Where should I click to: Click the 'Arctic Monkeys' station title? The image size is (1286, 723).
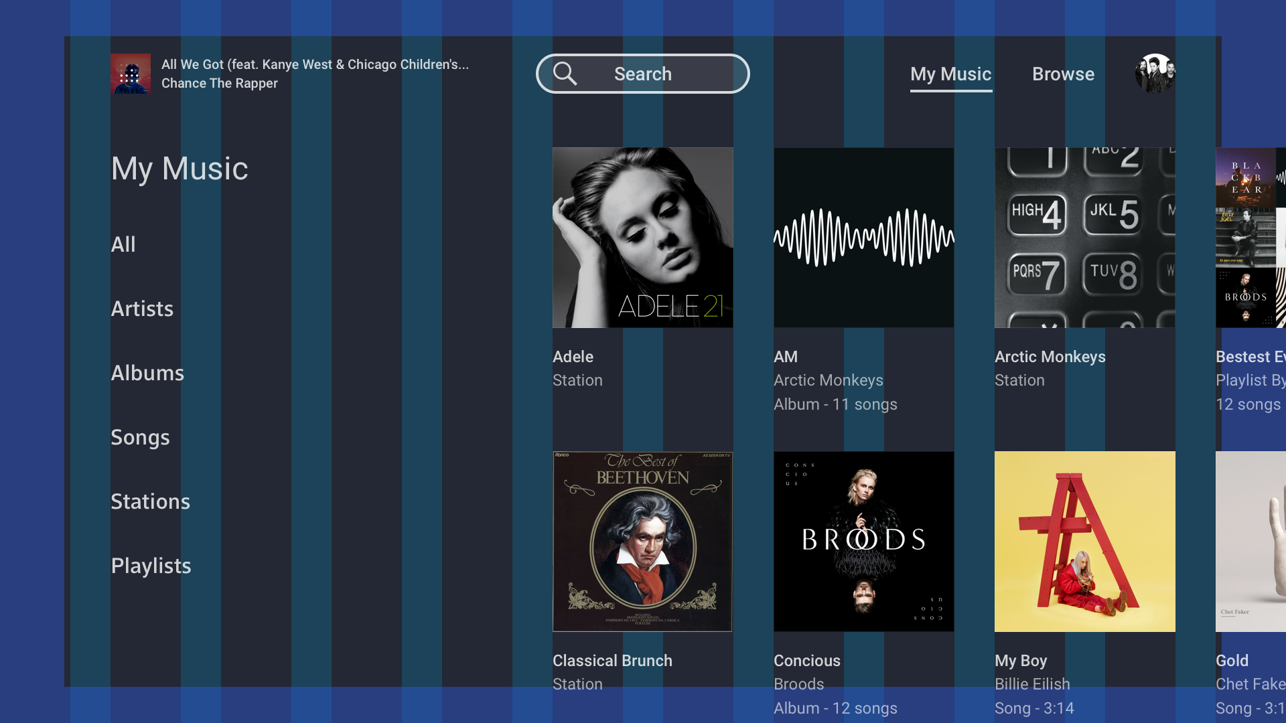point(1050,357)
